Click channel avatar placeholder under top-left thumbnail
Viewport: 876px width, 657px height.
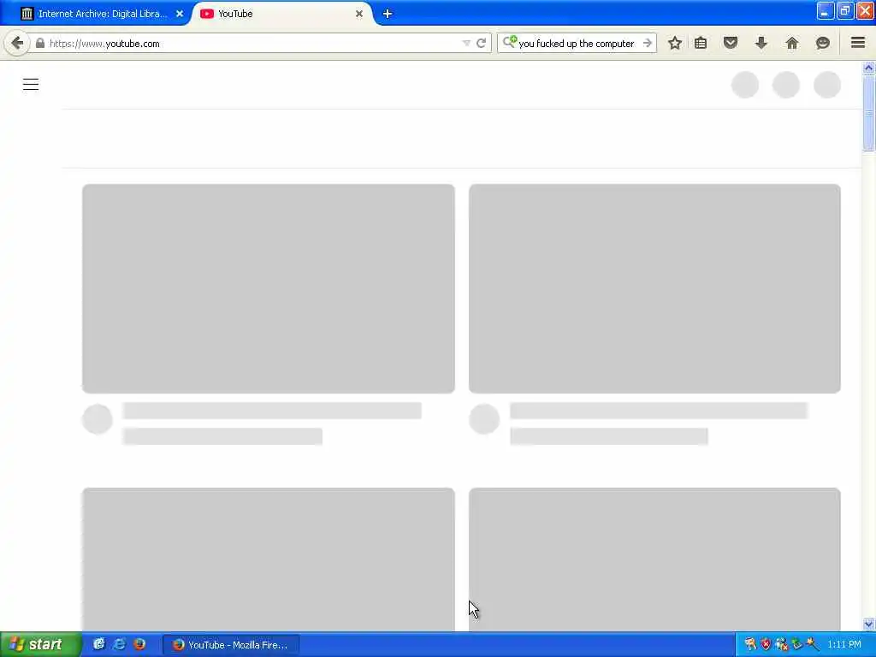(98, 419)
